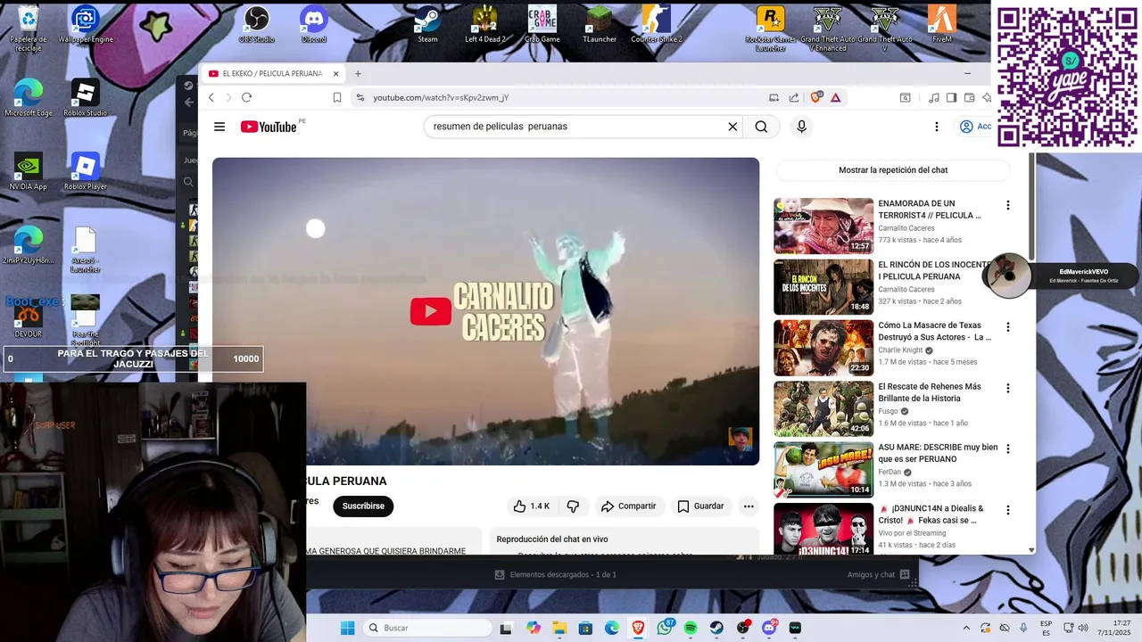Share the video via Compartir
1142x642 pixels.
coord(629,506)
